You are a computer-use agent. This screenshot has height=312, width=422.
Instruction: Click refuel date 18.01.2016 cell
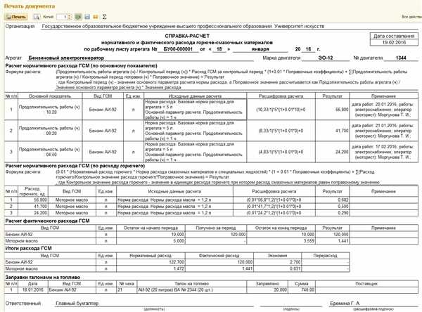click(x=33, y=290)
